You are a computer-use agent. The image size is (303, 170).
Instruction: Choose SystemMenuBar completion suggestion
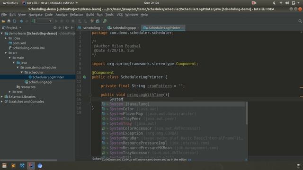coord(173,138)
